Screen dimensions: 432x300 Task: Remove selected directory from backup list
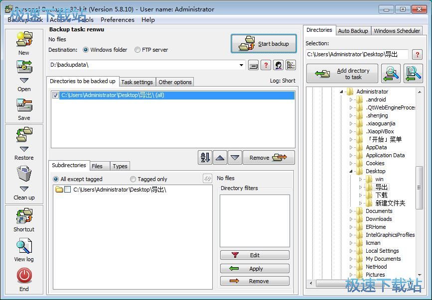(x=269, y=158)
